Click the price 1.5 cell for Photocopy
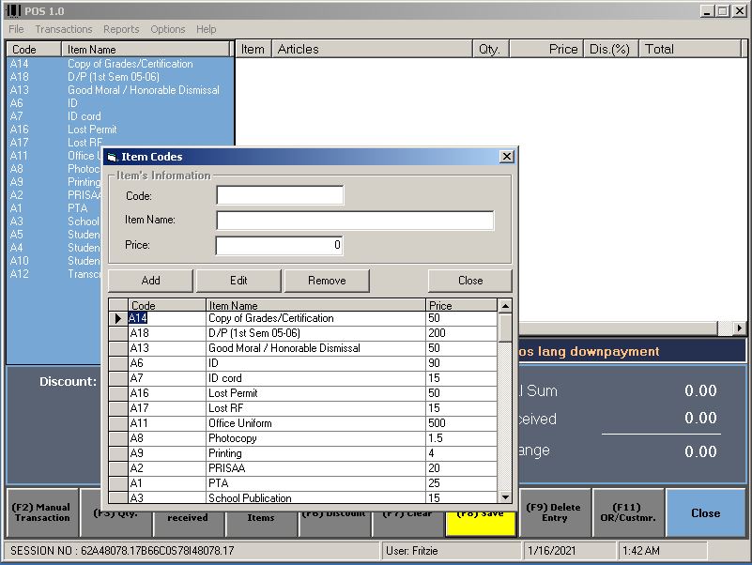Image resolution: width=752 pixels, height=565 pixels. point(461,438)
